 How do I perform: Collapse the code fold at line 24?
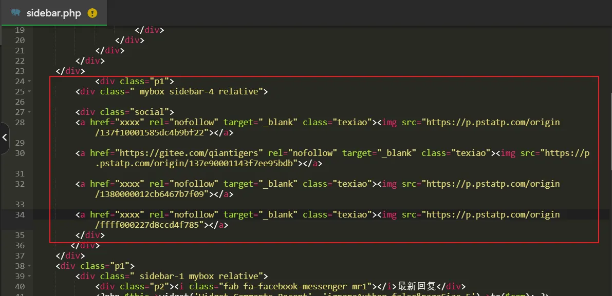[29, 82]
